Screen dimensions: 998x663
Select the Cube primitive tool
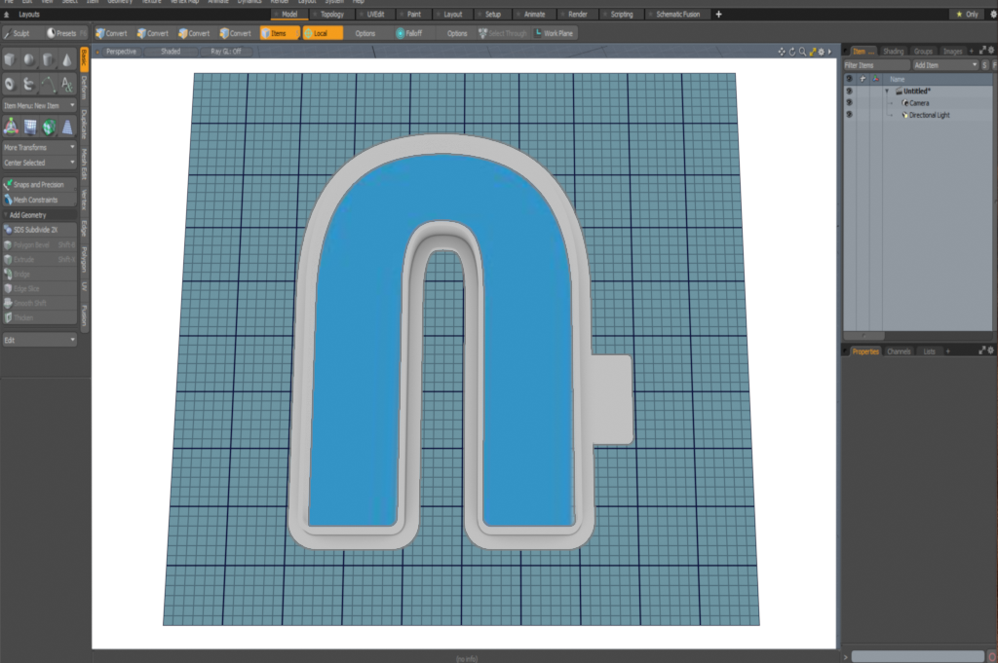tap(10, 60)
